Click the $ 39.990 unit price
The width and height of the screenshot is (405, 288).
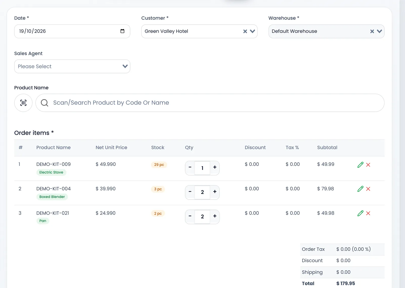pyautogui.click(x=106, y=189)
